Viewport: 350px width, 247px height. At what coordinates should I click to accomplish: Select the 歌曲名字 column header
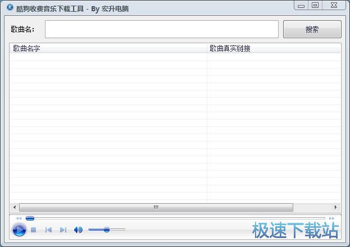point(108,48)
